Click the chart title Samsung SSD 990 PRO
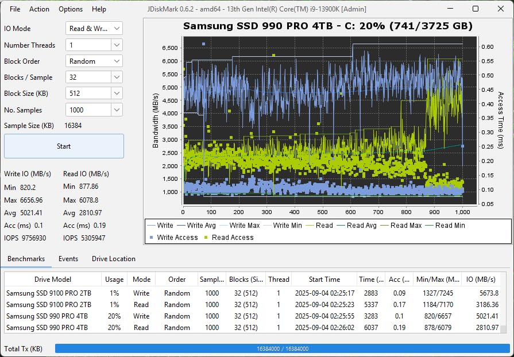The width and height of the screenshot is (514, 357). 328,26
